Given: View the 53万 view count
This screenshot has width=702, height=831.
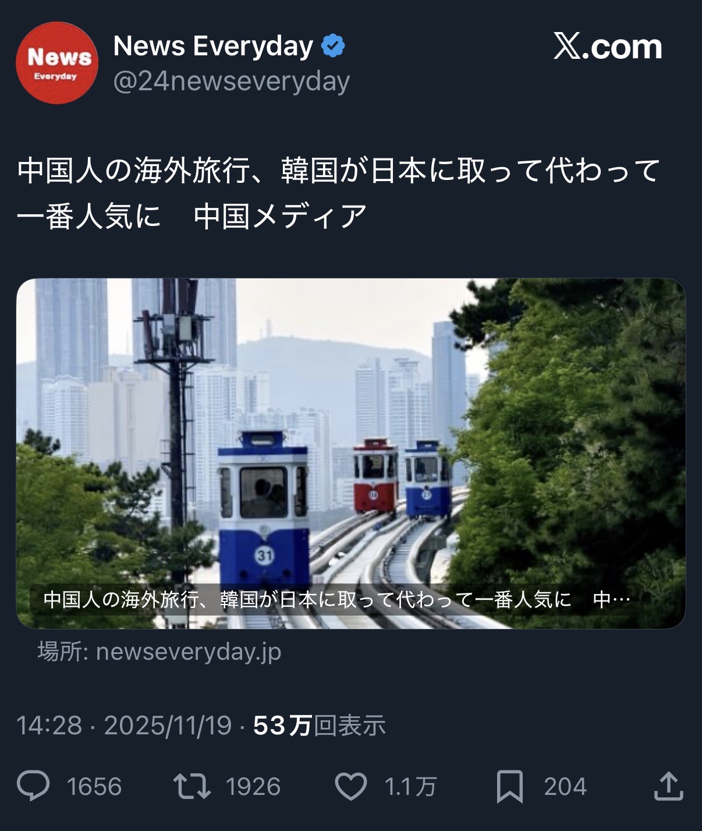Looking at the screenshot, I should [320, 726].
